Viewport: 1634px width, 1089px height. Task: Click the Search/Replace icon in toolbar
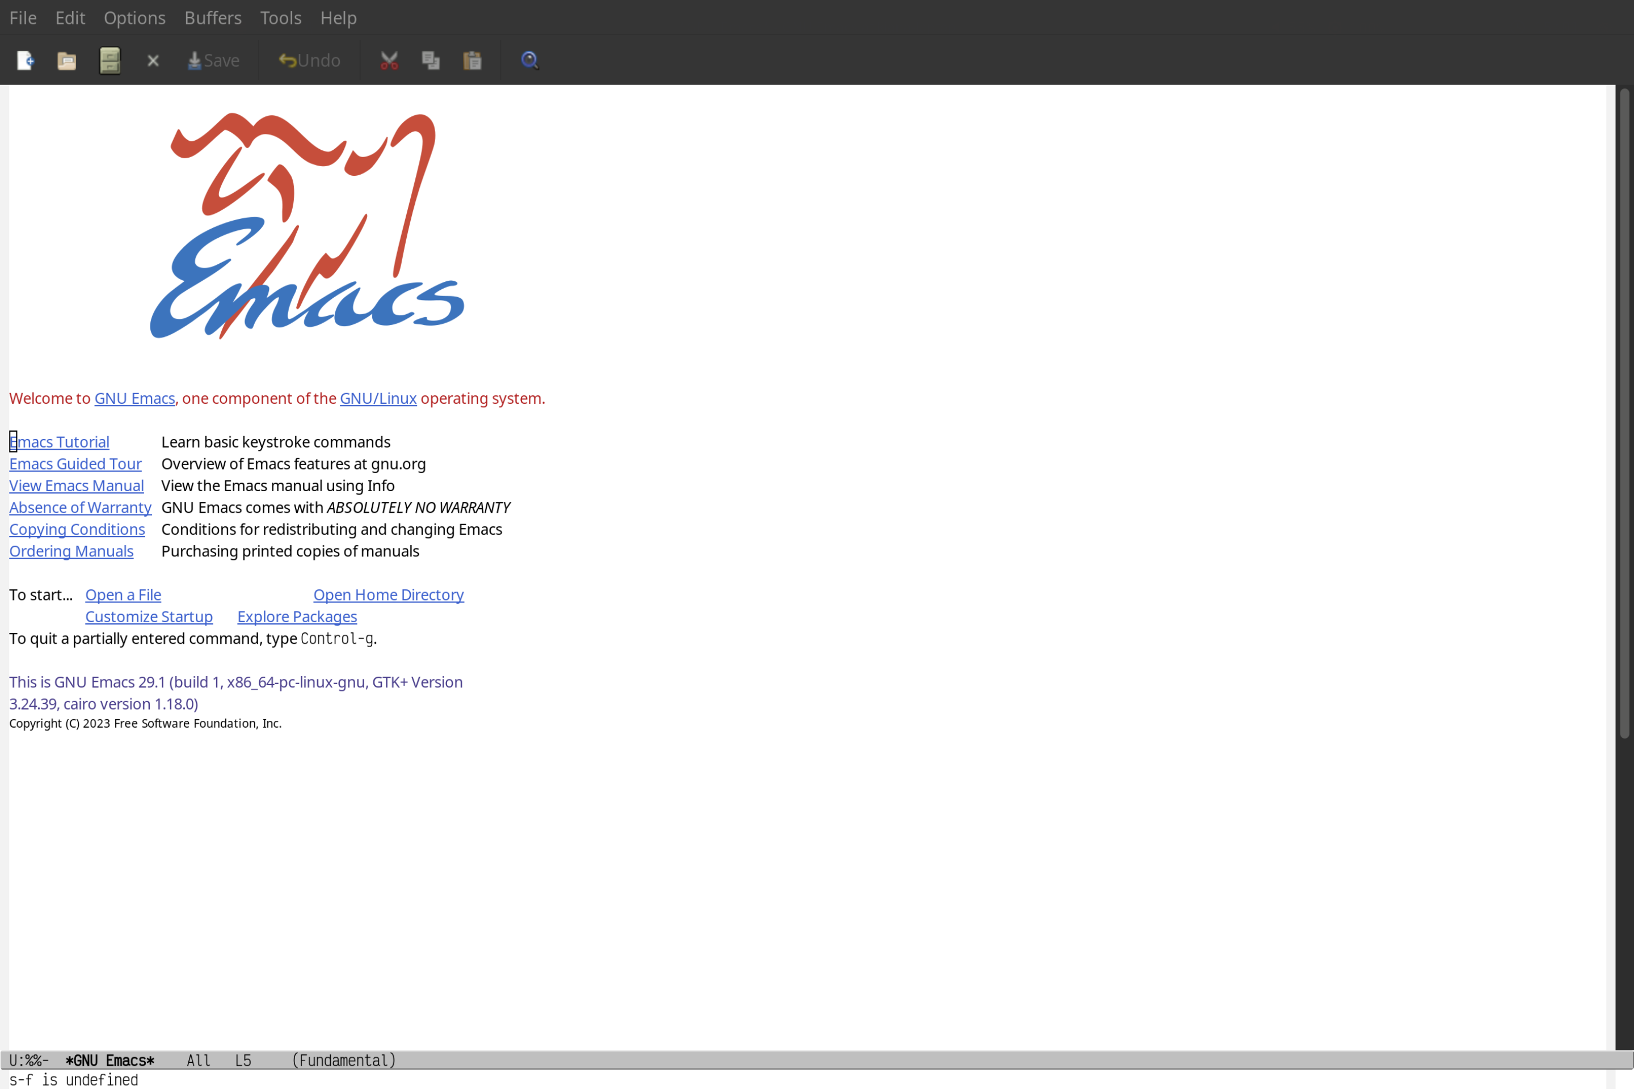click(529, 60)
